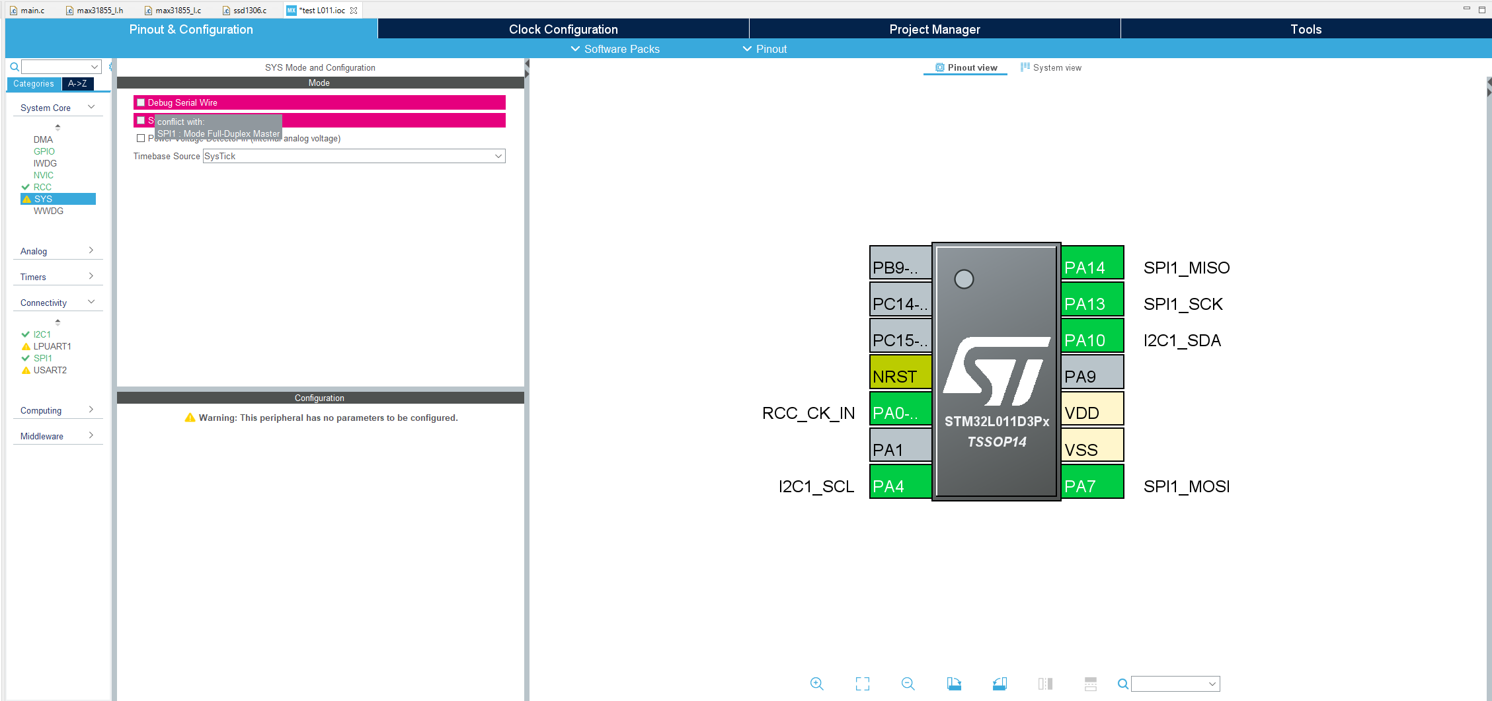Switch to the Project Manager tab

tap(935, 29)
